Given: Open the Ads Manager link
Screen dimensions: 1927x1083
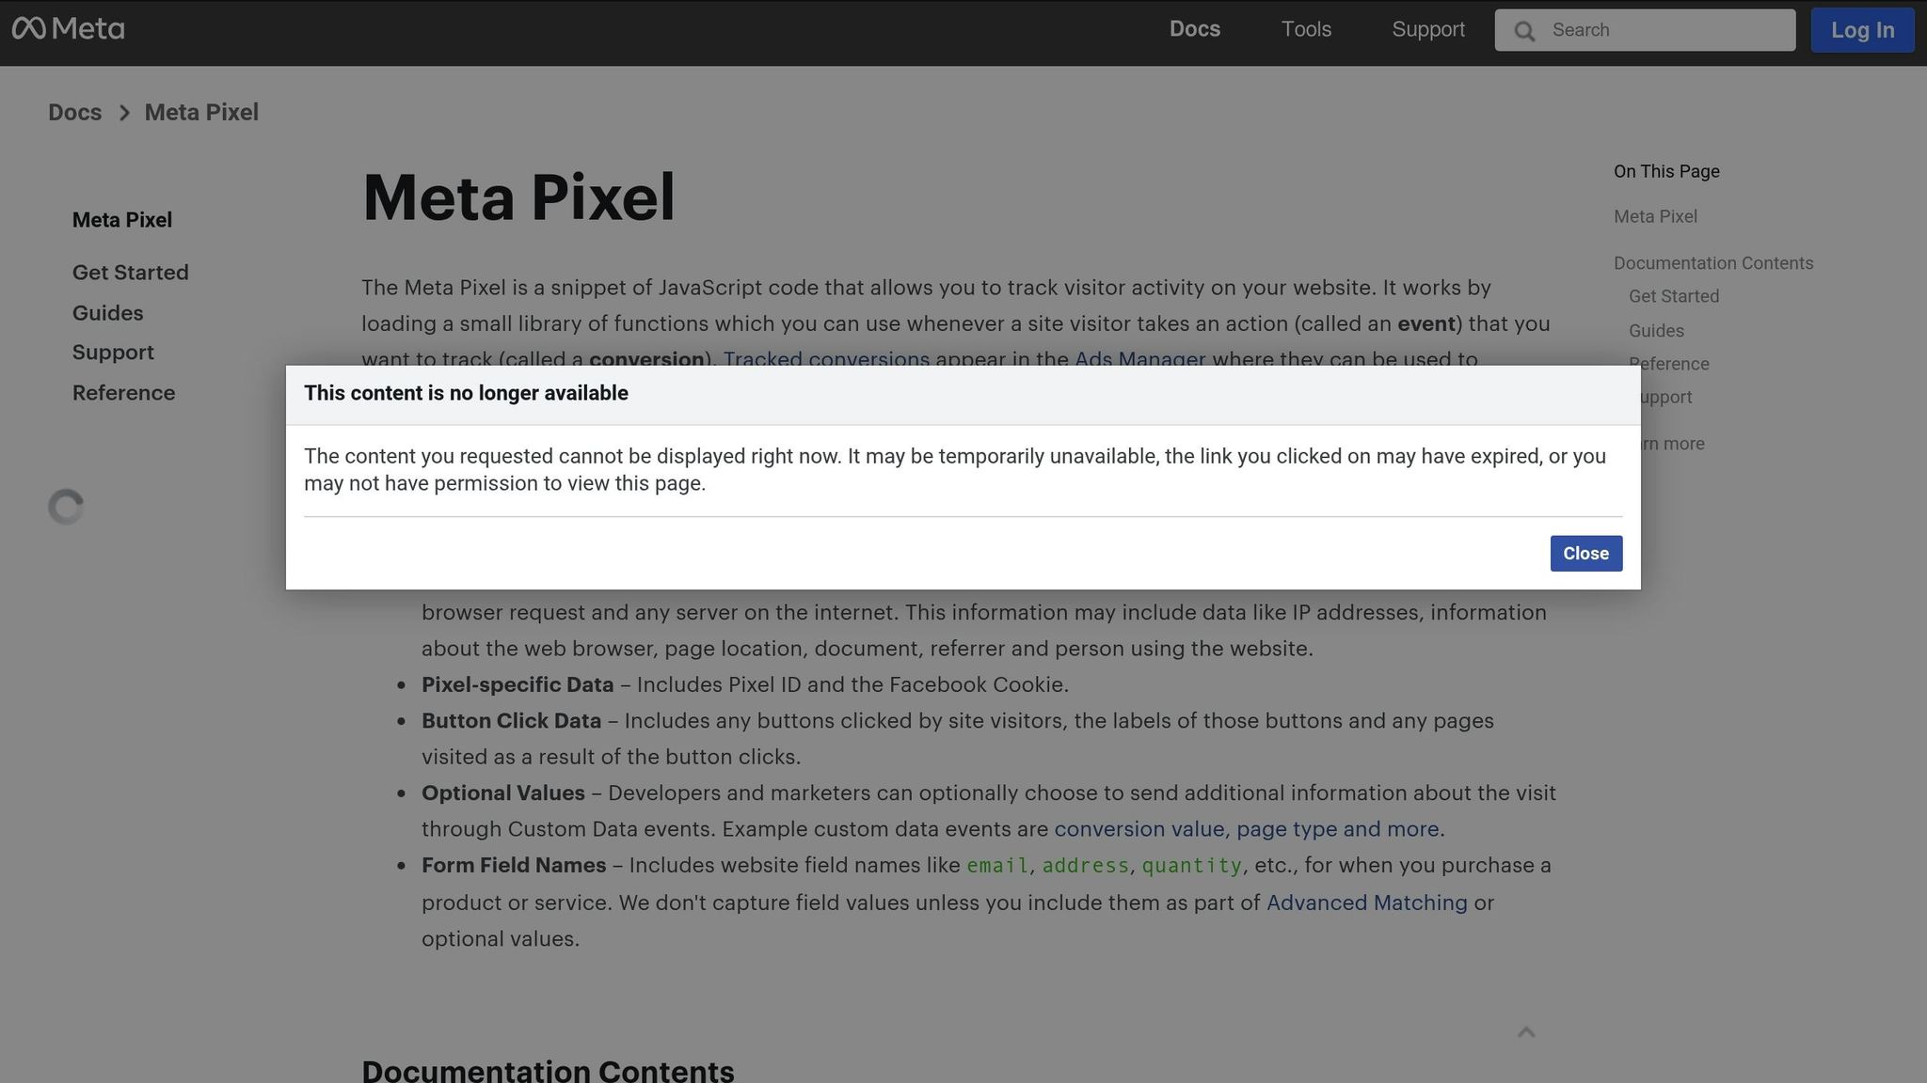Looking at the screenshot, I should click(1139, 359).
